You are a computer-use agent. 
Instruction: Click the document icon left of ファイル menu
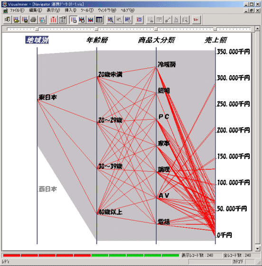point(5,10)
